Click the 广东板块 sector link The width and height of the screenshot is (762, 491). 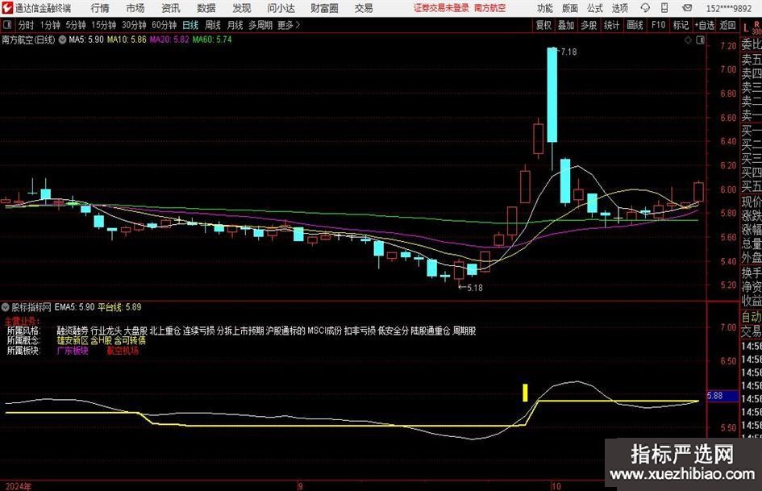[x=73, y=351]
